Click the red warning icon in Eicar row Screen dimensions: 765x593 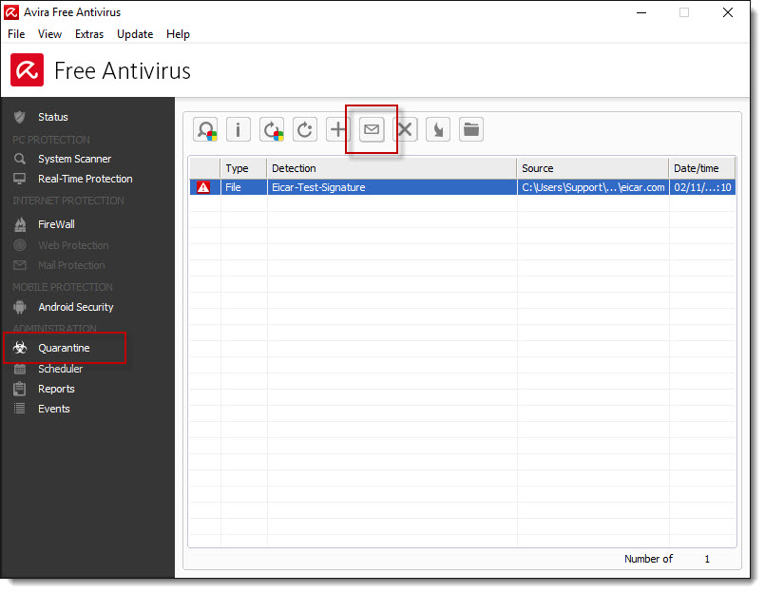coord(203,187)
